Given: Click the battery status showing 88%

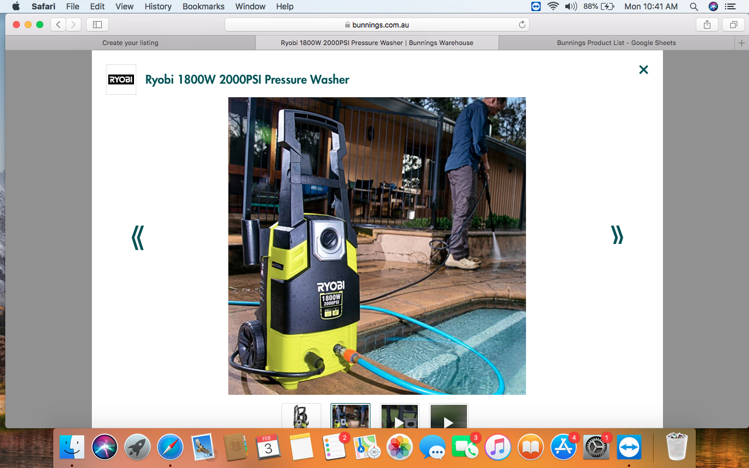Looking at the screenshot, I should [x=599, y=6].
